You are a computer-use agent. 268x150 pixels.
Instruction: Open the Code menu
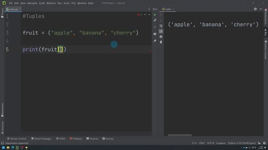pos(42,3)
